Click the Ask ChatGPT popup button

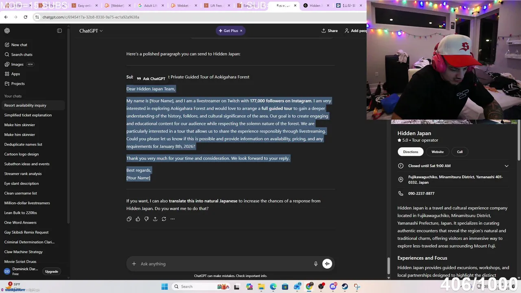coord(151,79)
